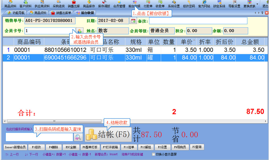This screenshot has height=160, width=269.
Task: Open 商品资料 from the top toolbar
Action: tap(10, 4)
